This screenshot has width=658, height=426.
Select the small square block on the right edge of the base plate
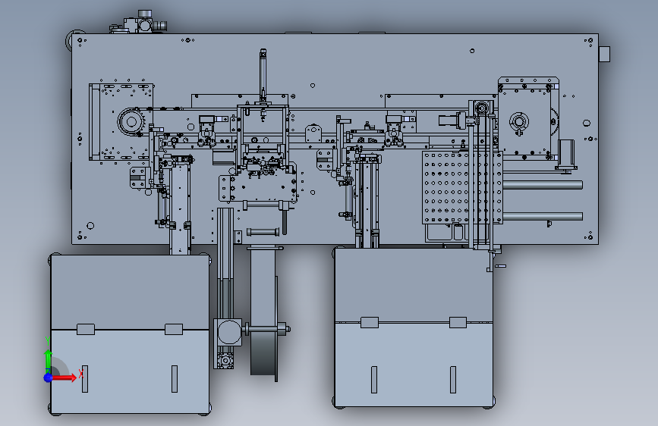click(x=604, y=54)
